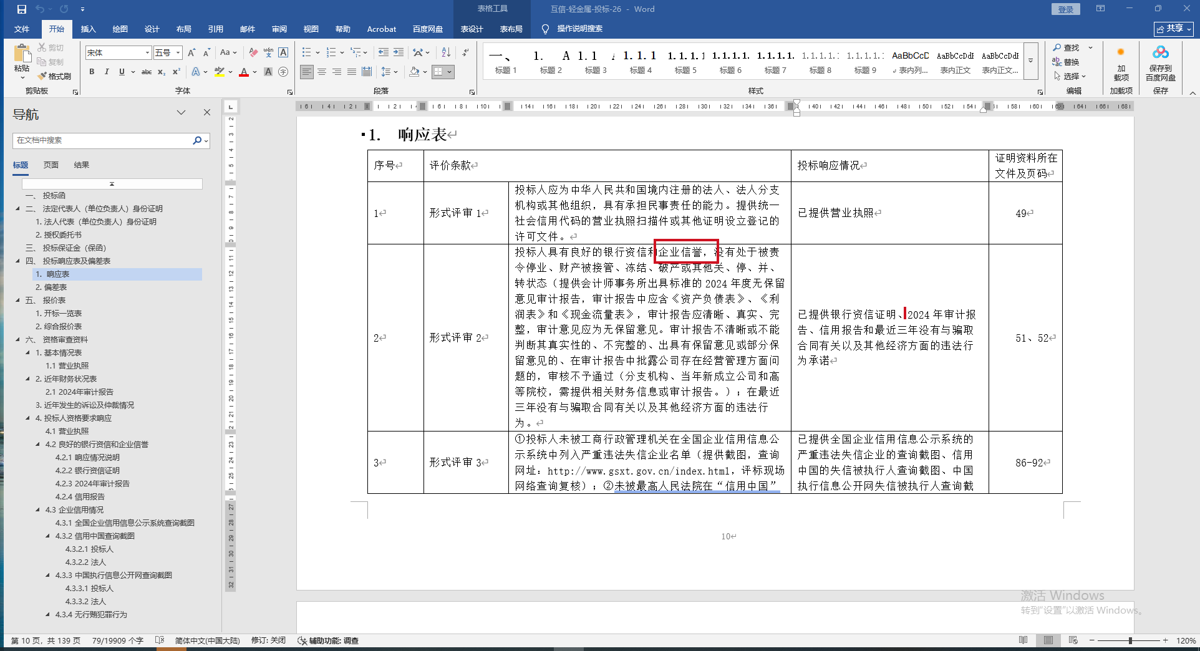The image size is (1200, 651).
Task: Open the phonetic guide (wén) tool
Action: click(x=268, y=53)
